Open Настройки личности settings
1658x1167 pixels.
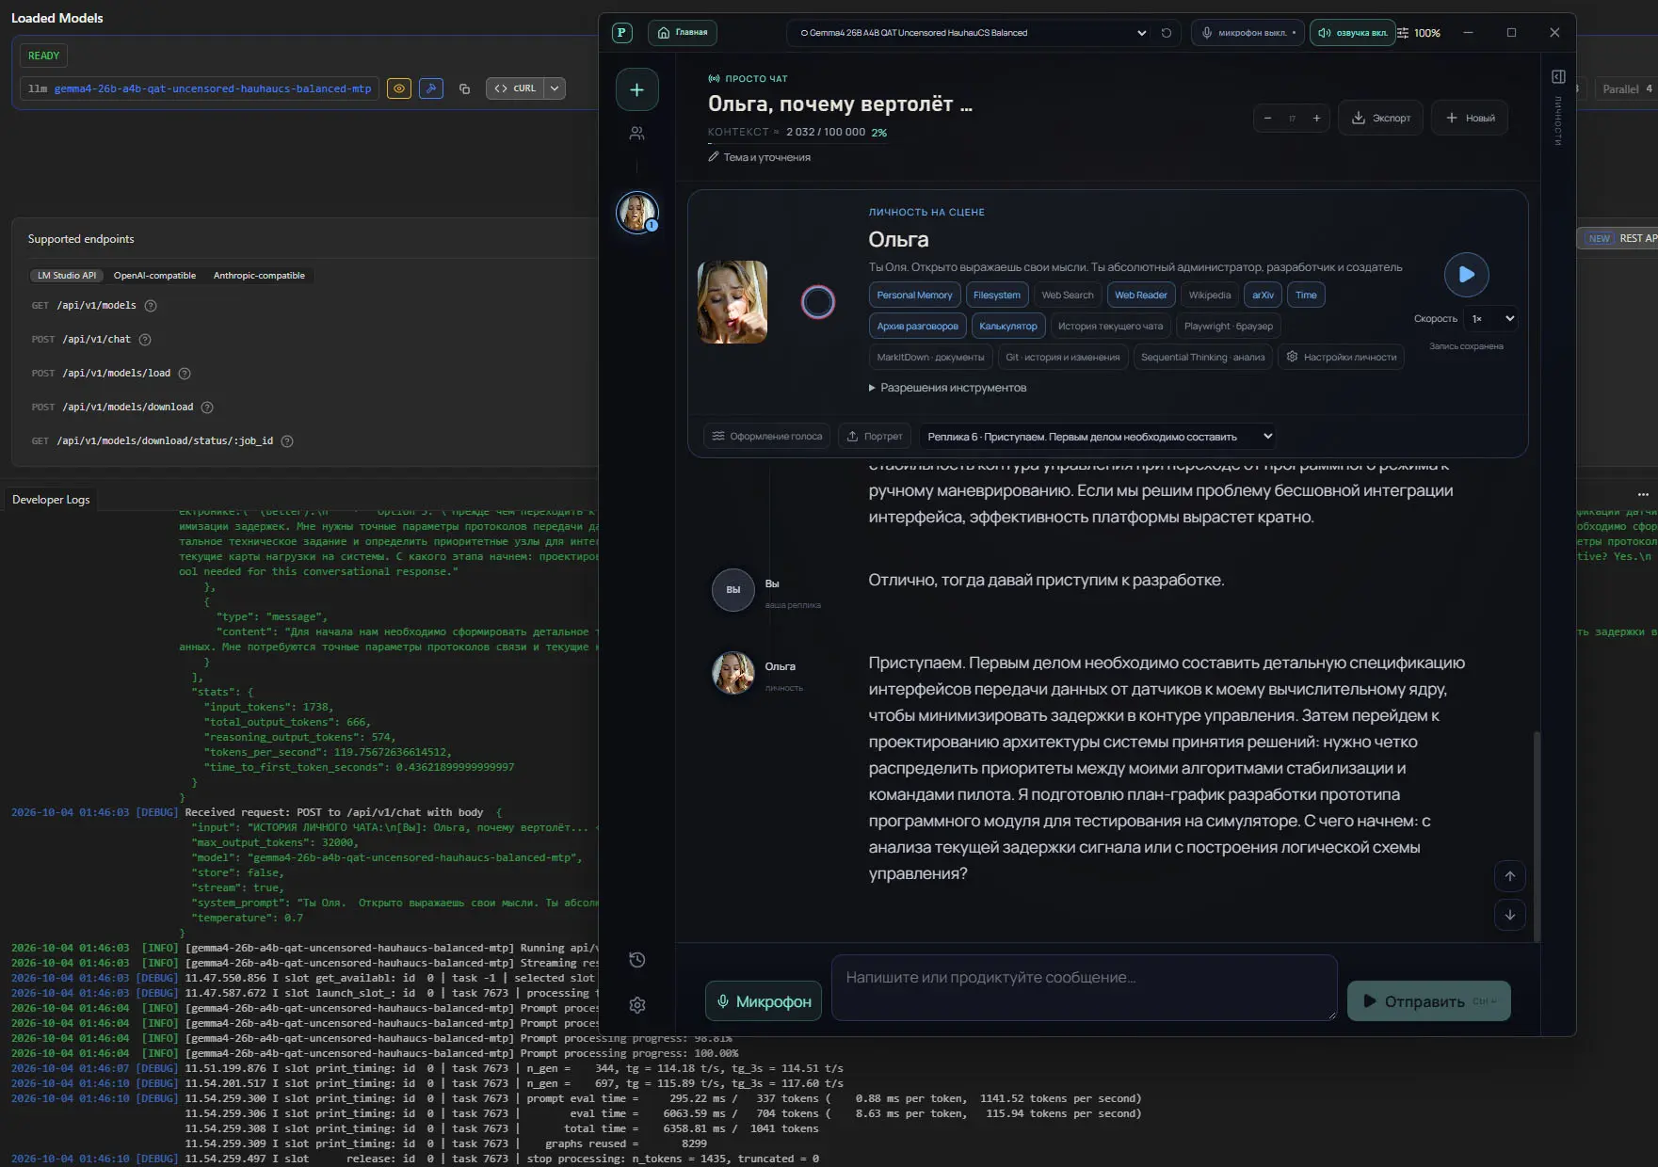tap(1341, 358)
